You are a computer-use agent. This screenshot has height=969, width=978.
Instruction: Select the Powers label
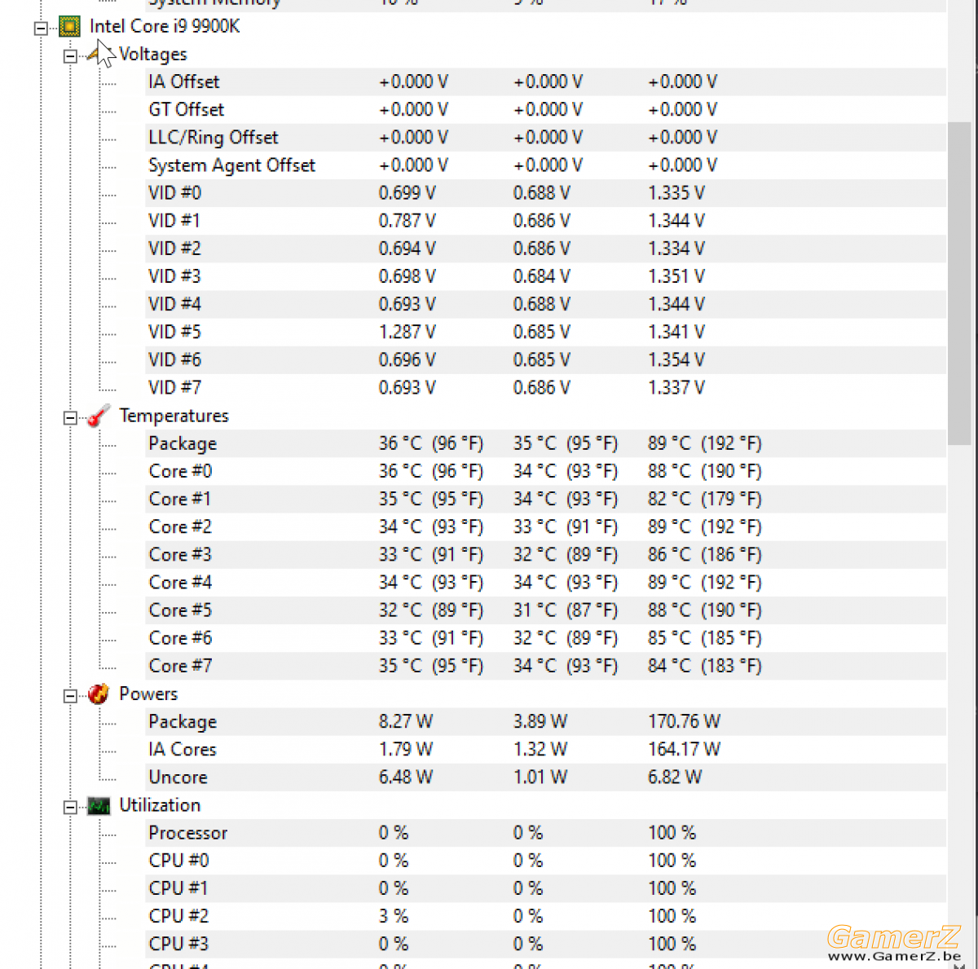coord(148,694)
